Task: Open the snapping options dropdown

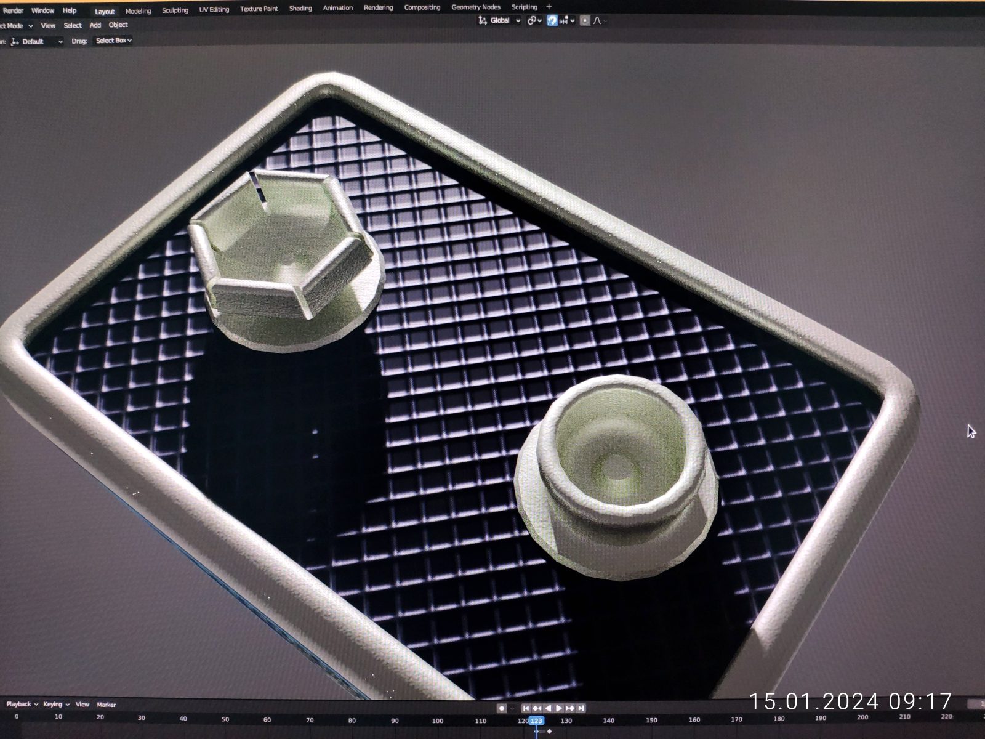Action: 567,20
